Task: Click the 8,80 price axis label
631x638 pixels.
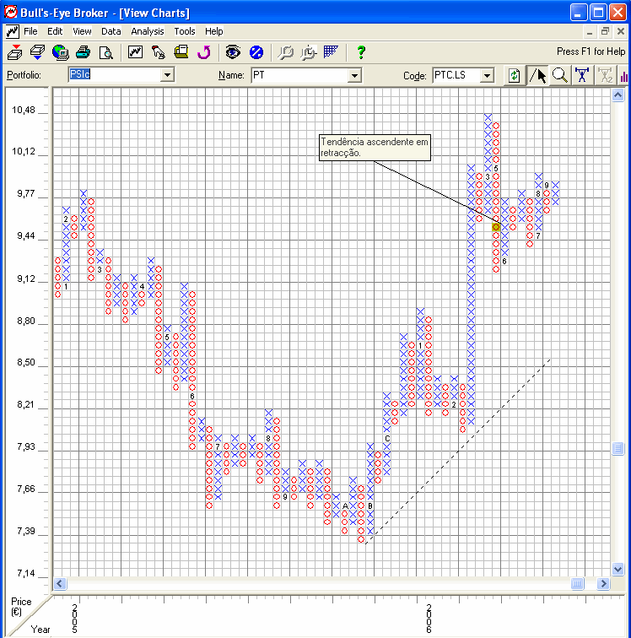Action: pos(25,321)
